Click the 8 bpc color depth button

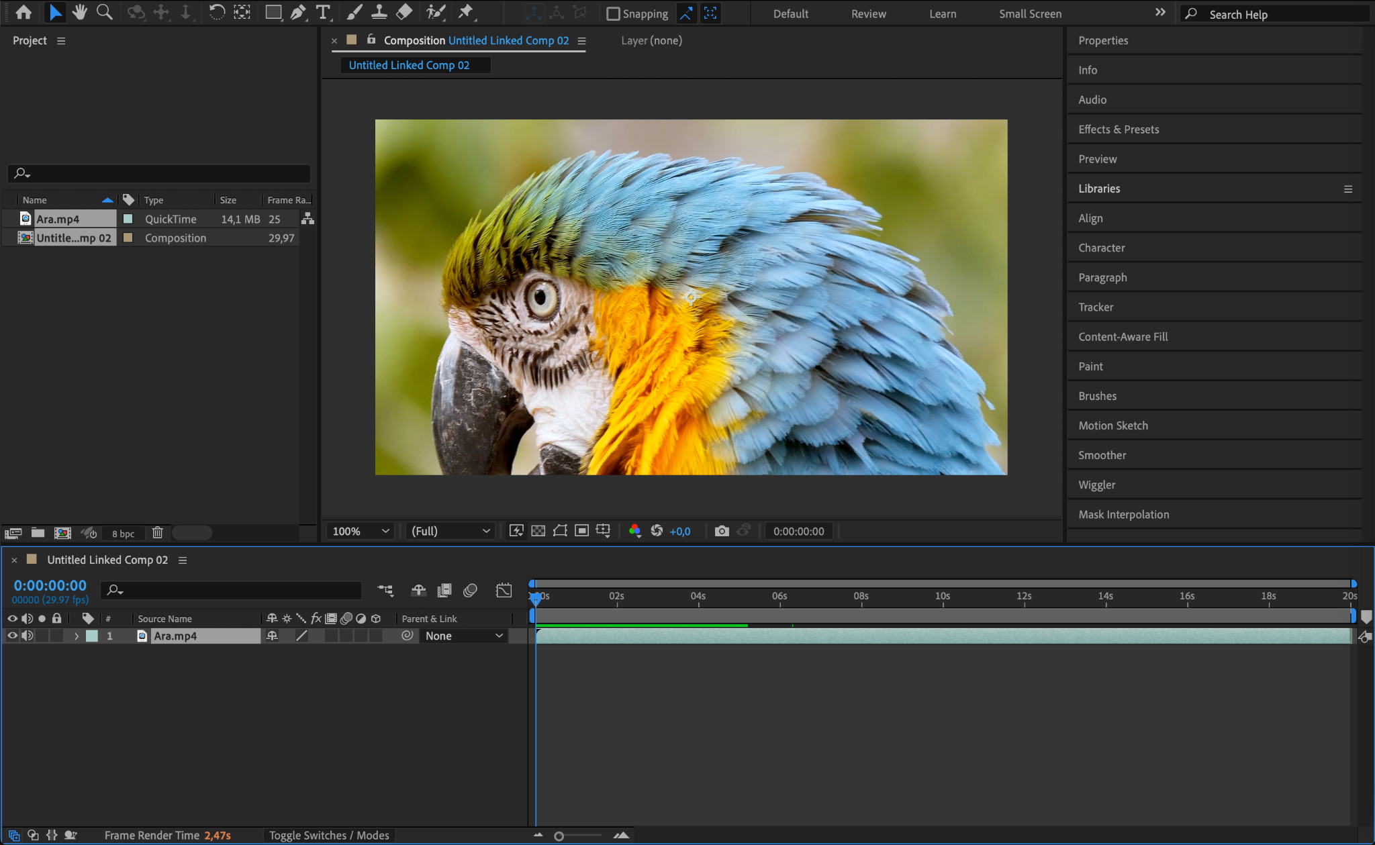(123, 534)
